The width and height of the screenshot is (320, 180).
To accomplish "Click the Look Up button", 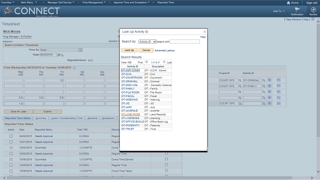I will tap(129, 50).
